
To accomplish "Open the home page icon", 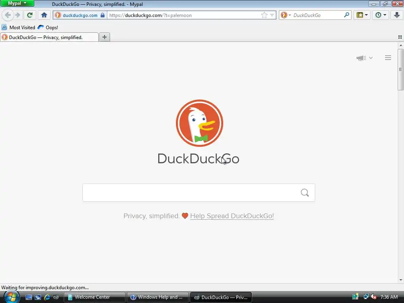I will (44, 15).
